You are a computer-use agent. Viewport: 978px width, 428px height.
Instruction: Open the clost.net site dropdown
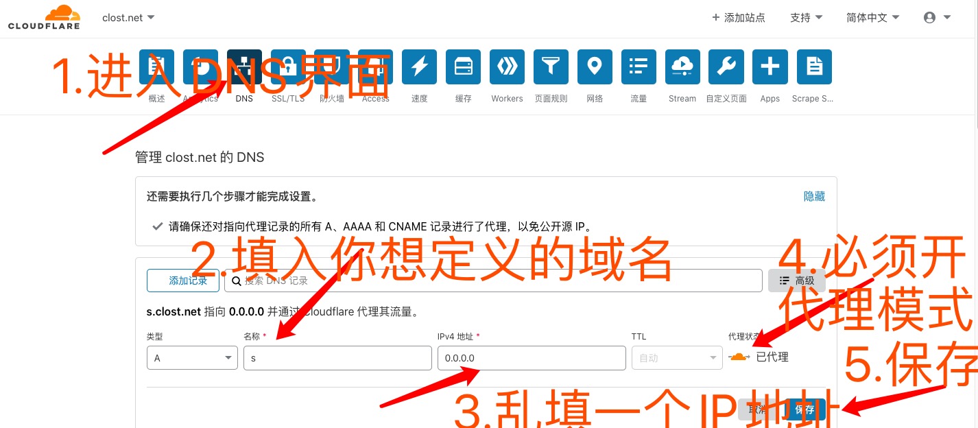click(x=128, y=18)
